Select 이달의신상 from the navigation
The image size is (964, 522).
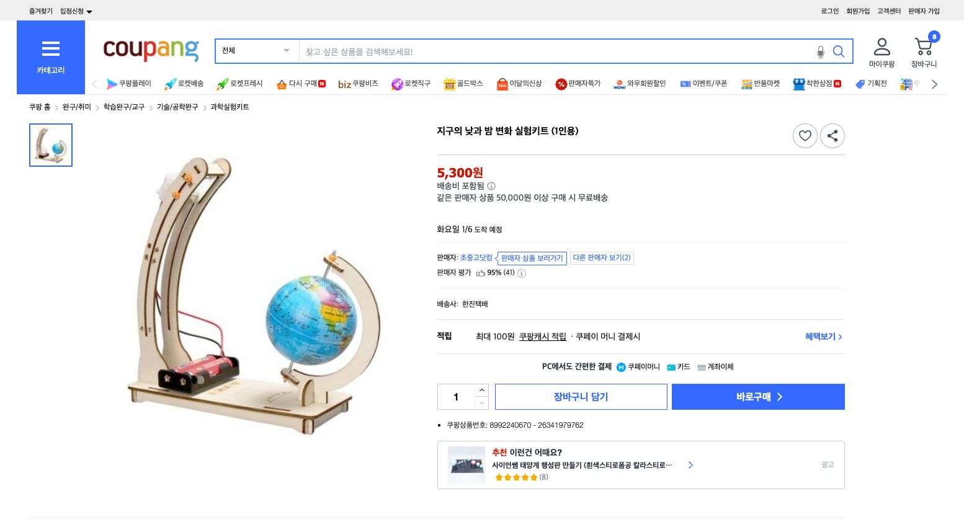click(x=519, y=84)
